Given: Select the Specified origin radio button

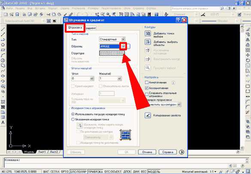Looking at the screenshot, I should 73,119.
